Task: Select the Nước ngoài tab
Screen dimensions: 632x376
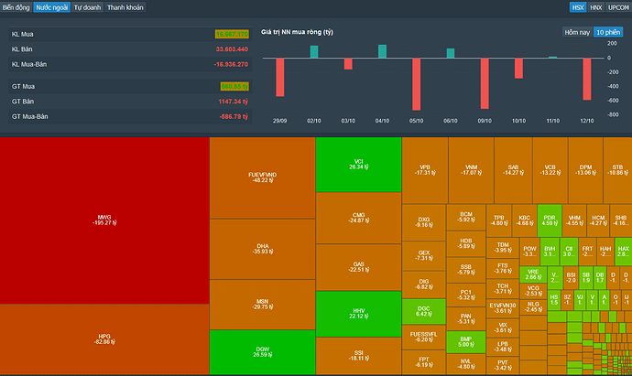Action: tap(52, 7)
